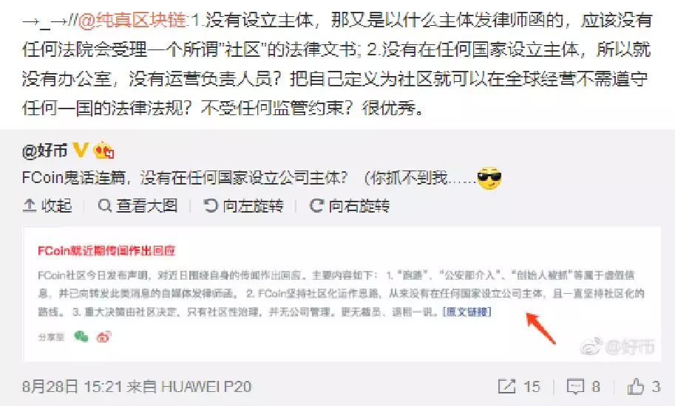Collapse the image with 收起
Screen dimensions: 675x406
47,206
